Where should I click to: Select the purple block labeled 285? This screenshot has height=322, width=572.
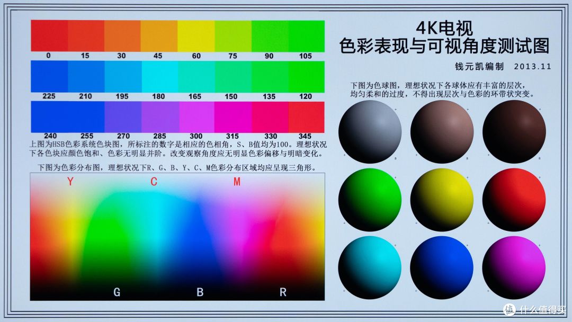(160, 117)
